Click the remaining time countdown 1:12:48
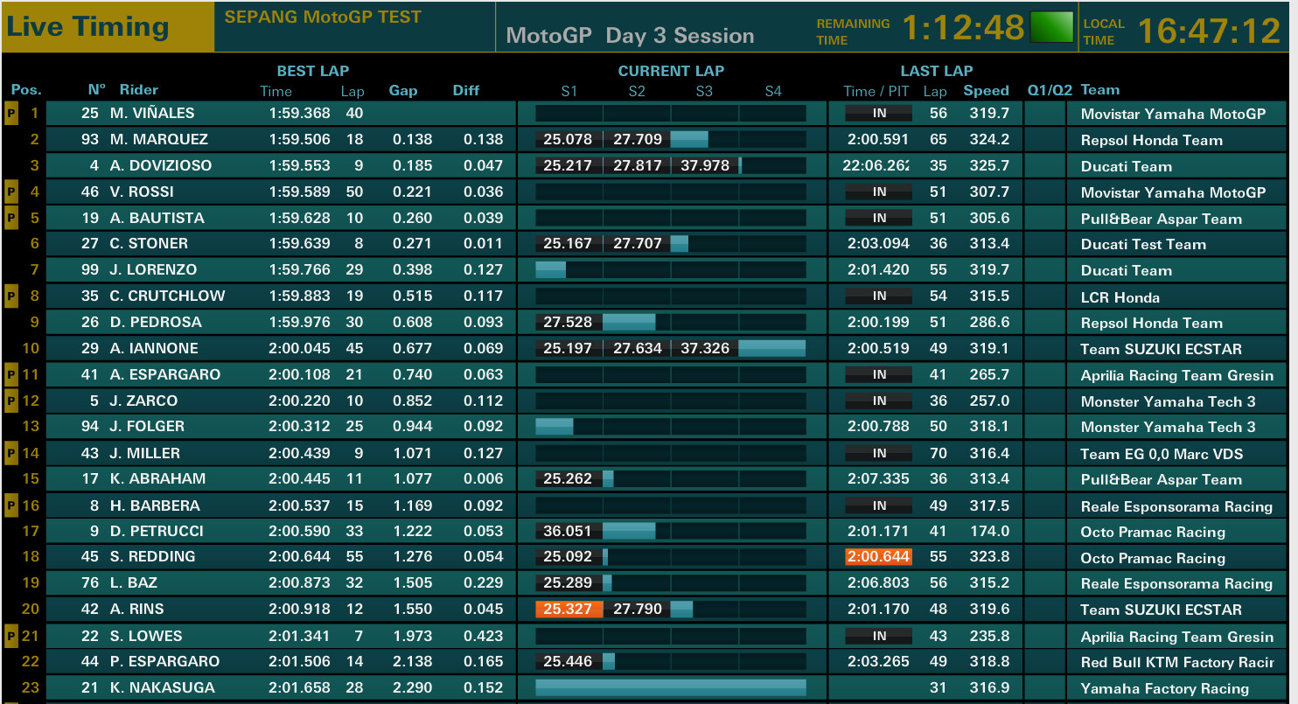Image resolution: width=1298 pixels, height=704 pixels. [962, 29]
